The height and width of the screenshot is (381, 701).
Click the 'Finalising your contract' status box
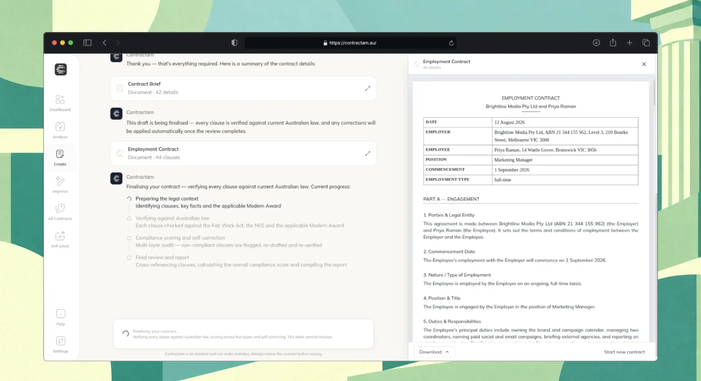coord(244,334)
